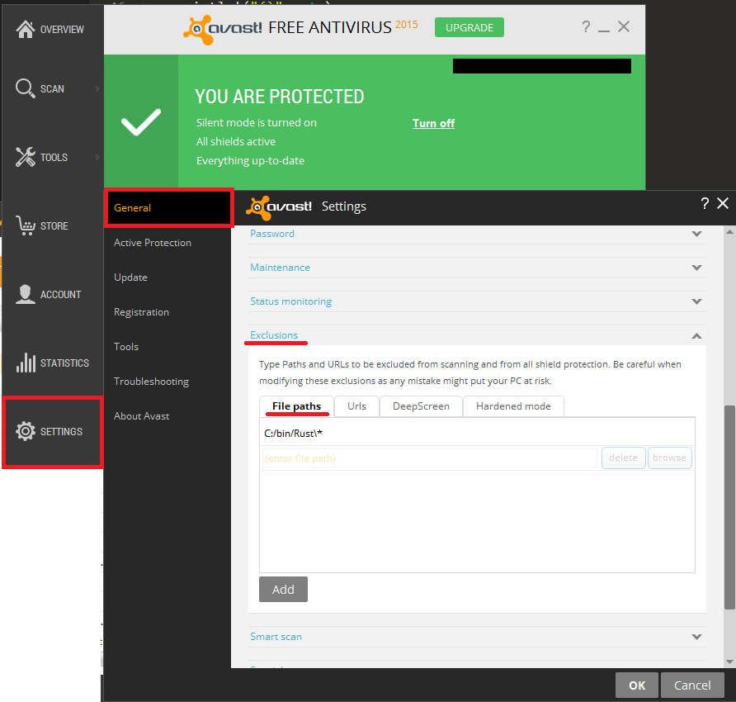Click the Settings dialog scrollbar thumb
Screen dimensions: 736x702
click(729, 507)
